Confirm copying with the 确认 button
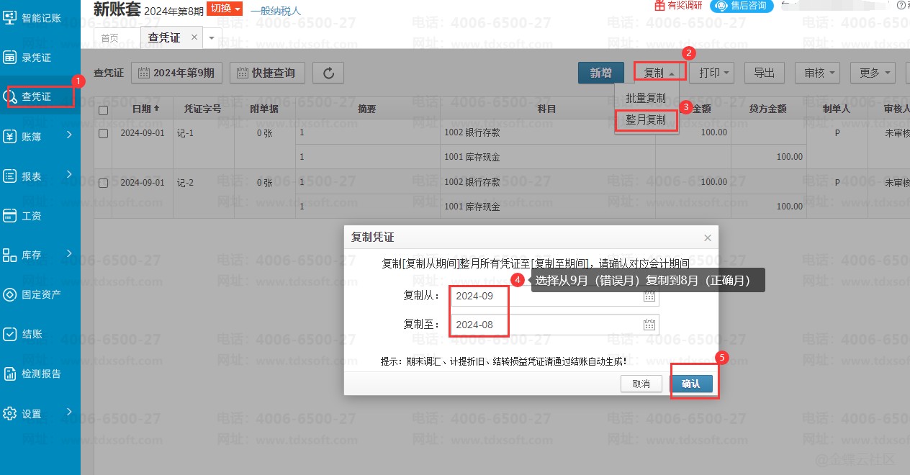The image size is (910, 475). (x=691, y=384)
